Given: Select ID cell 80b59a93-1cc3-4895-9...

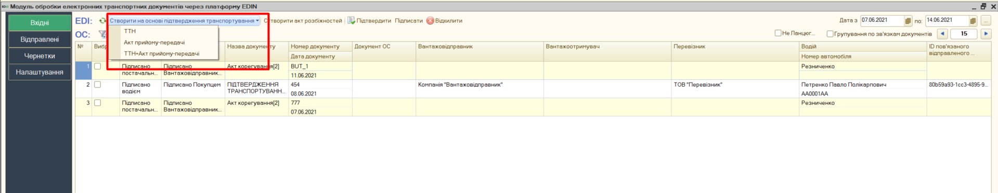Looking at the screenshot, I should tap(959, 89).
